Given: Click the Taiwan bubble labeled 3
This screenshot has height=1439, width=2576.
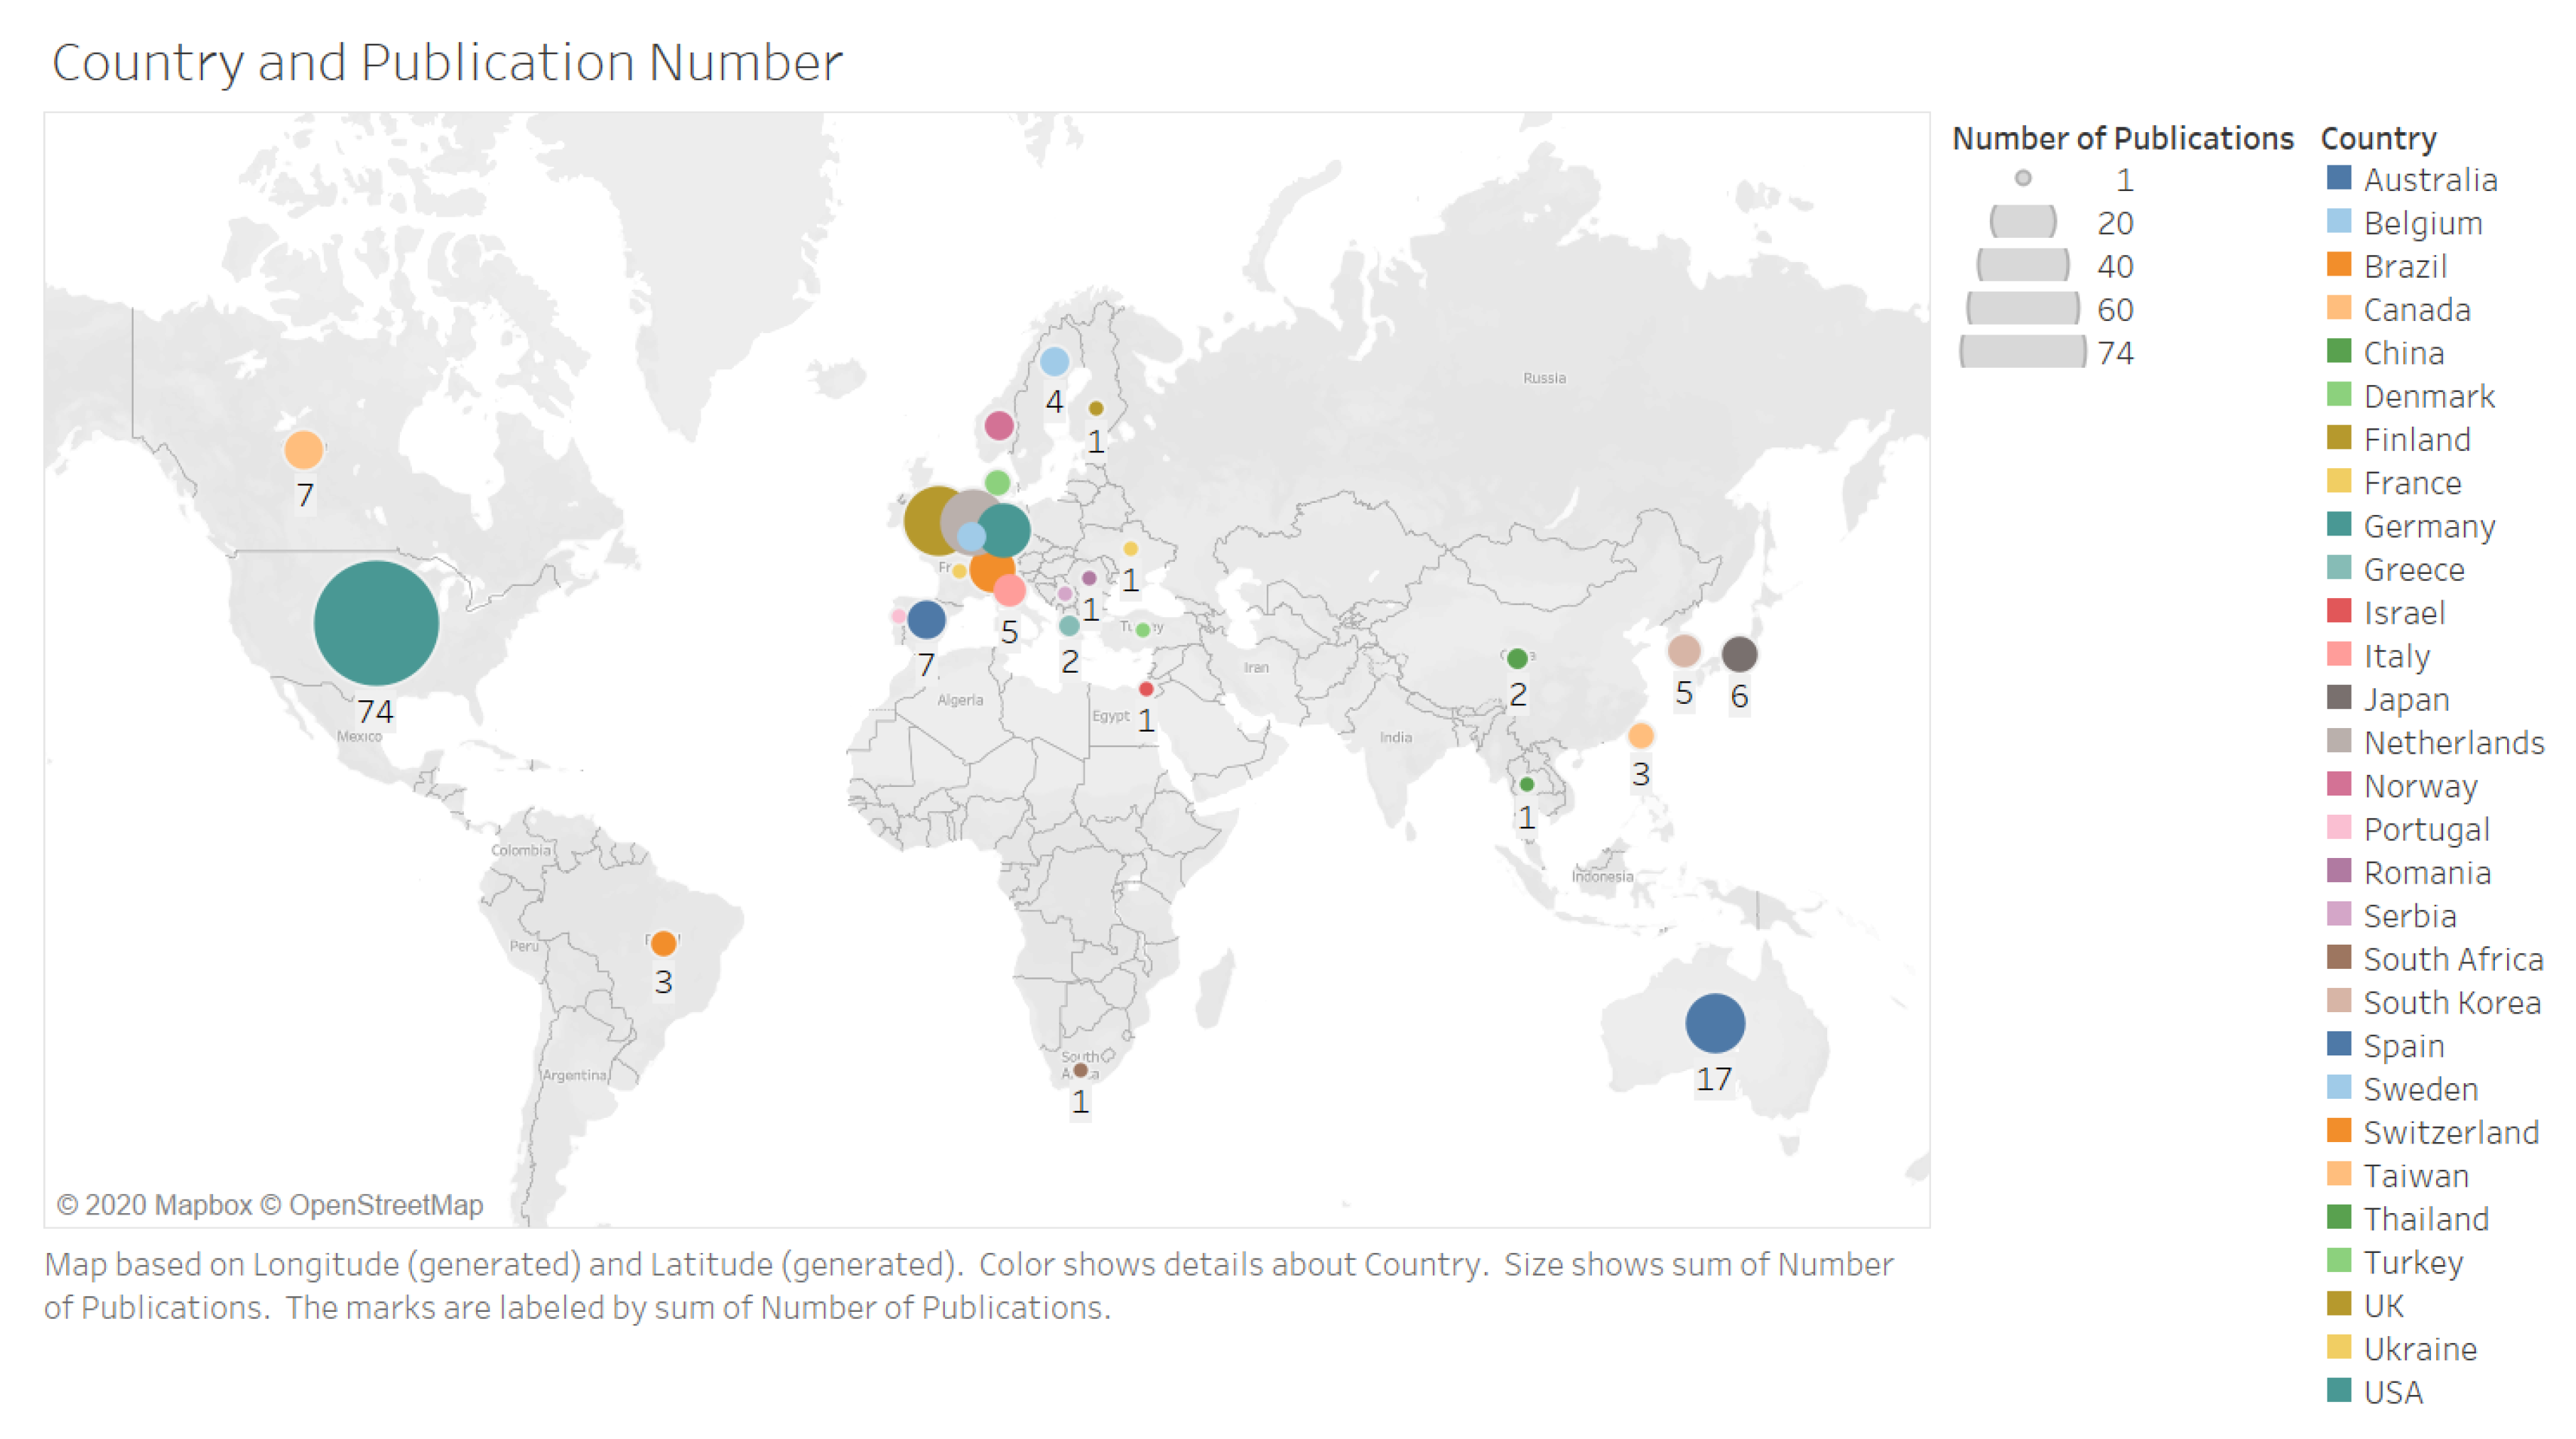Looking at the screenshot, I should point(1640,736).
